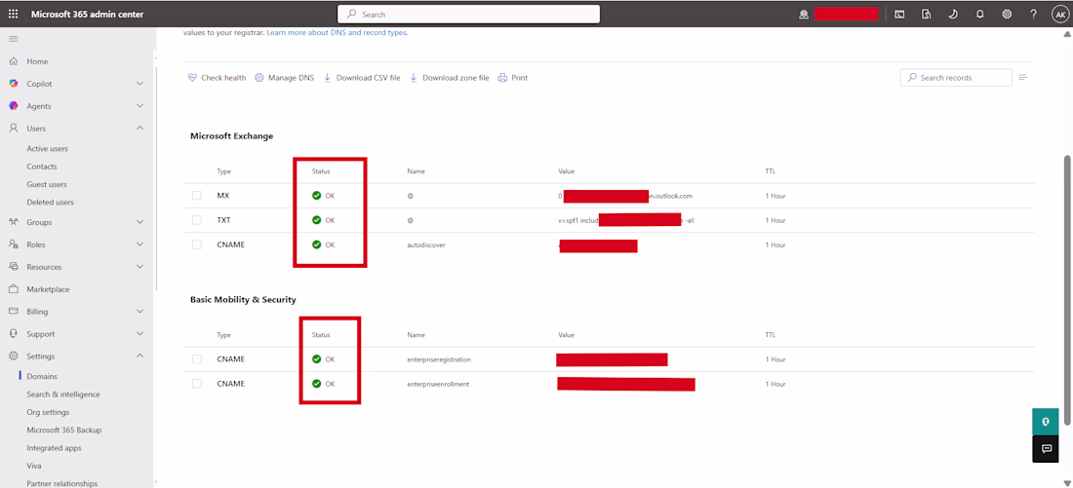The width and height of the screenshot is (1073, 488).
Task: Open help question mark icon
Action: (1033, 14)
